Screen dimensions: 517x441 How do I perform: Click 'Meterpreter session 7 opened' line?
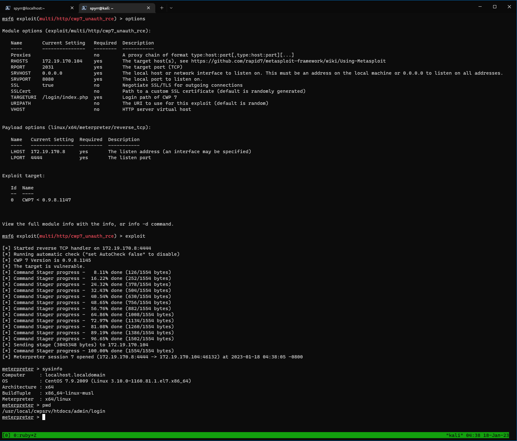[152, 357]
